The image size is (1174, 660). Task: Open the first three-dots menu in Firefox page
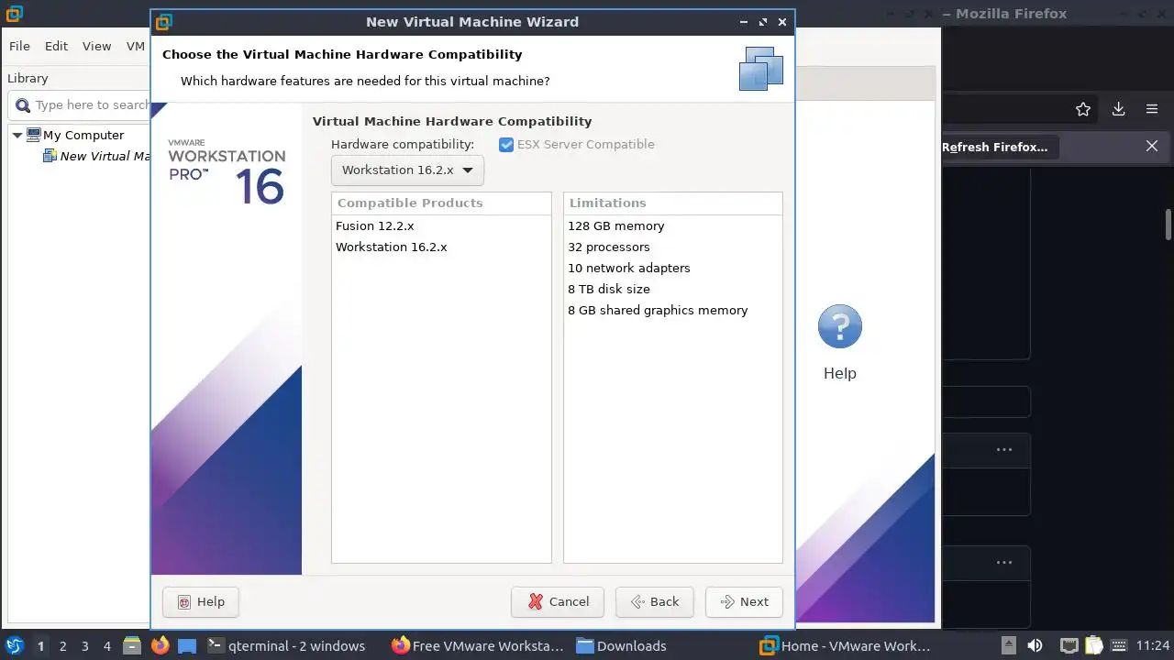tap(1004, 449)
